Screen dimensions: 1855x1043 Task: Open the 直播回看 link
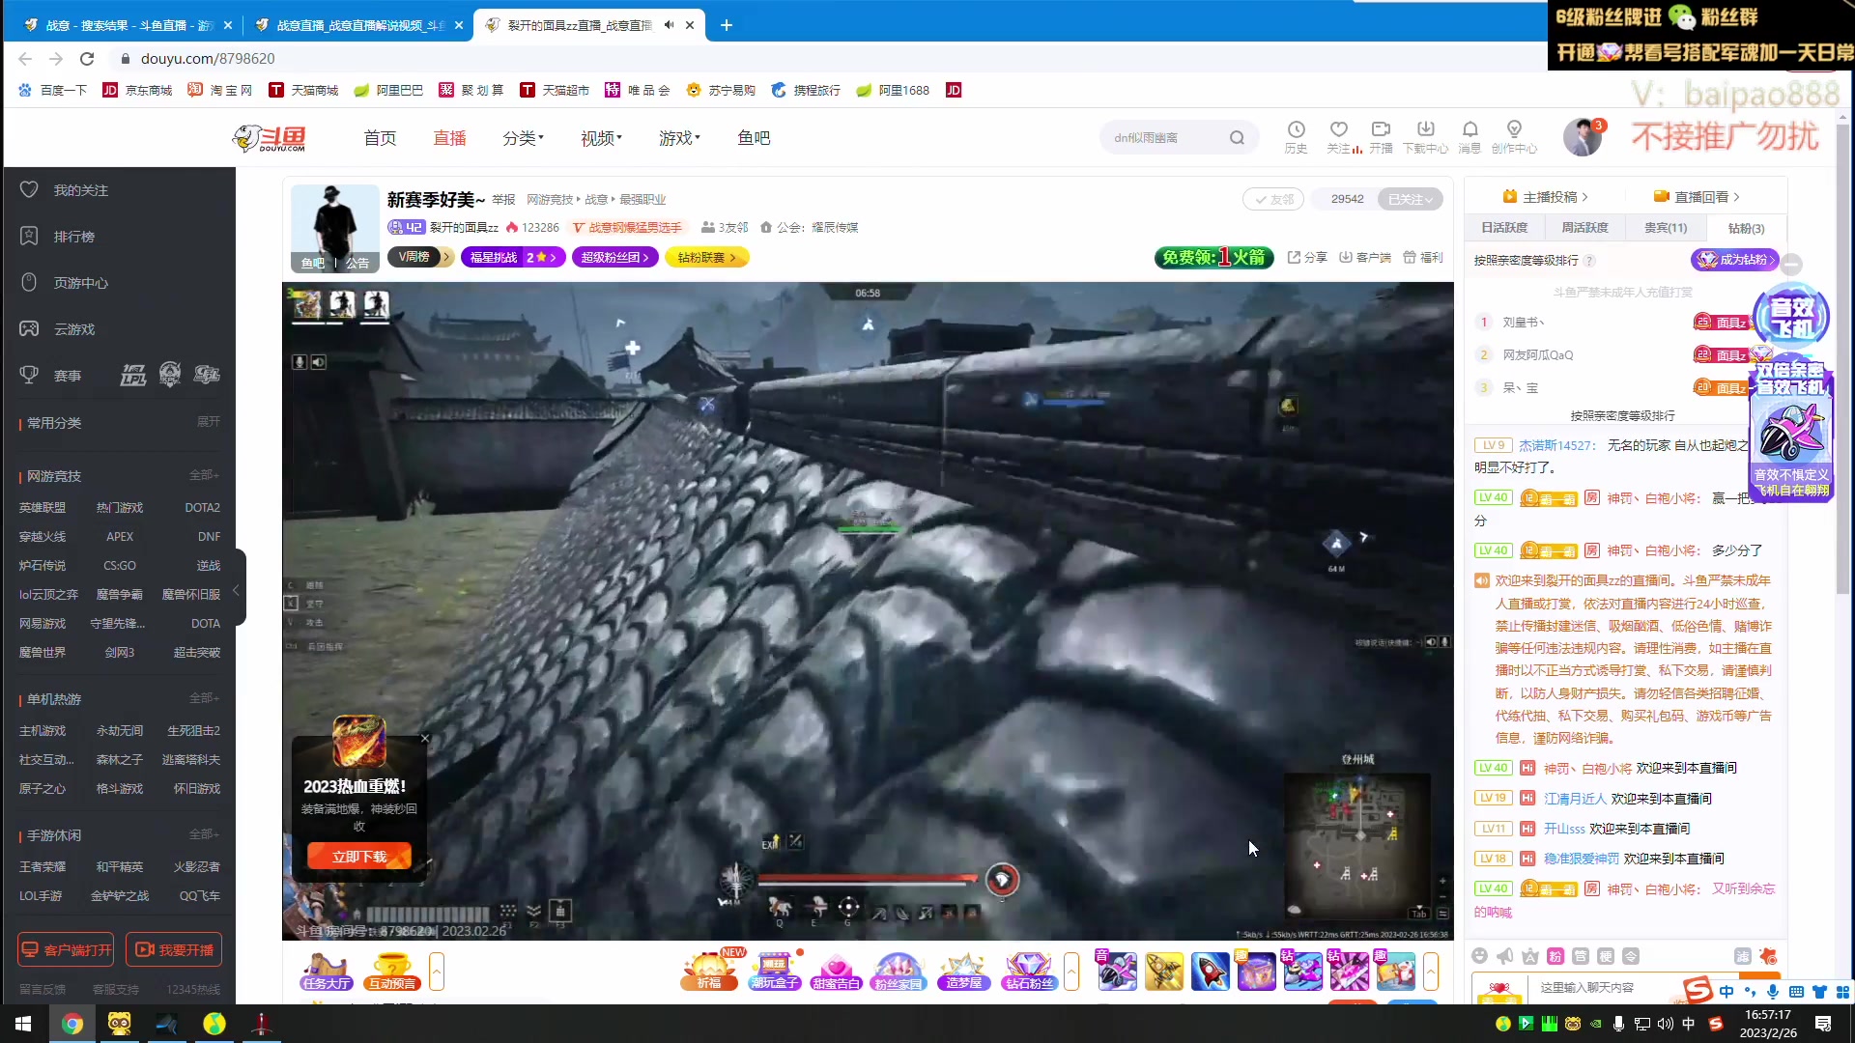tap(1697, 197)
